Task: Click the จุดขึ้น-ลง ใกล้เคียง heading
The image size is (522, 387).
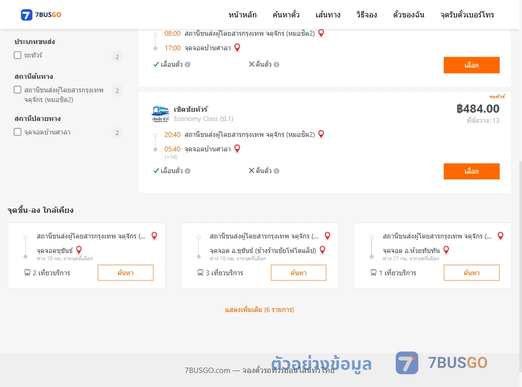Action: click(x=40, y=210)
